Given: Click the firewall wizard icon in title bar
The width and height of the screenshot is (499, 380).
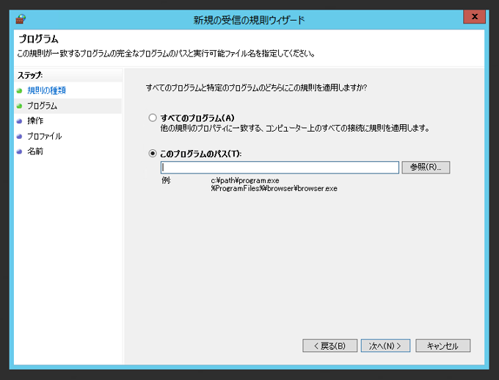Looking at the screenshot, I should point(21,19).
